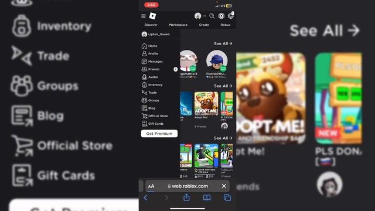Switch to the Create tab
Viewport: 375px width, 211px height.
[x=204, y=25]
